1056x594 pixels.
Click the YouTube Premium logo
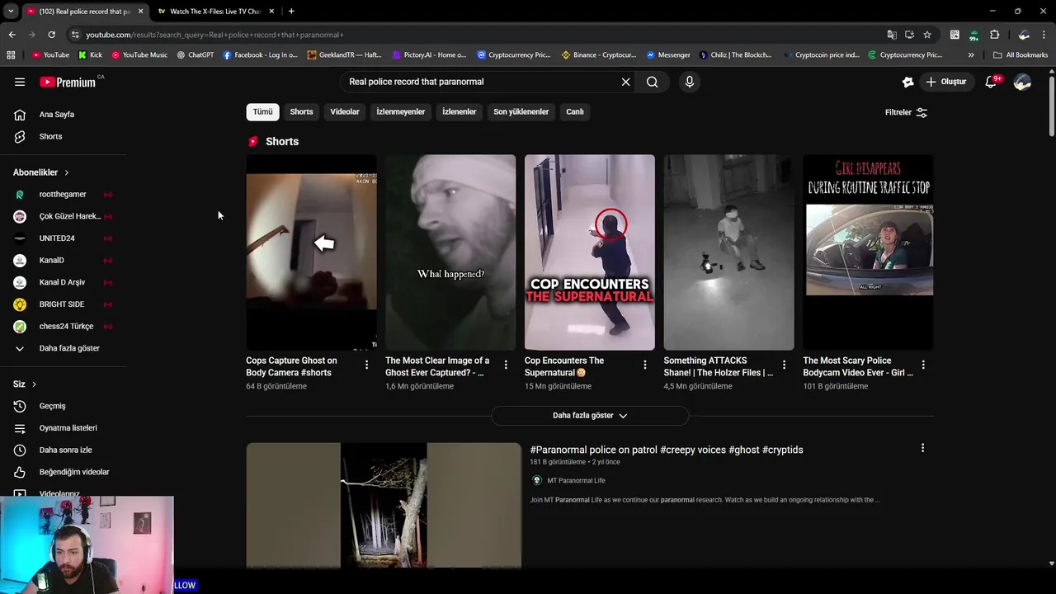[x=68, y=82]
